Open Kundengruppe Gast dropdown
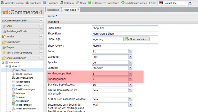Screen dimensions: 198x112 (130, 74)
